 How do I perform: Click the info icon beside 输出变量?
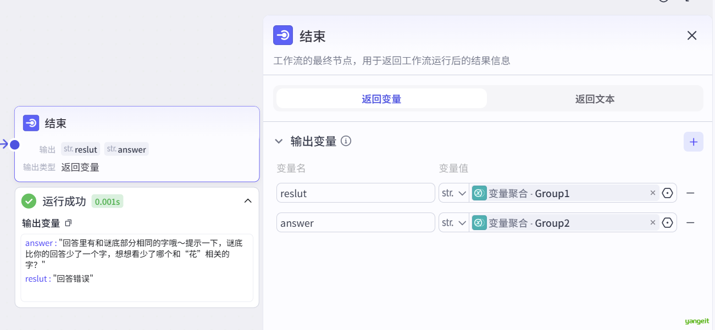point(346,141)
